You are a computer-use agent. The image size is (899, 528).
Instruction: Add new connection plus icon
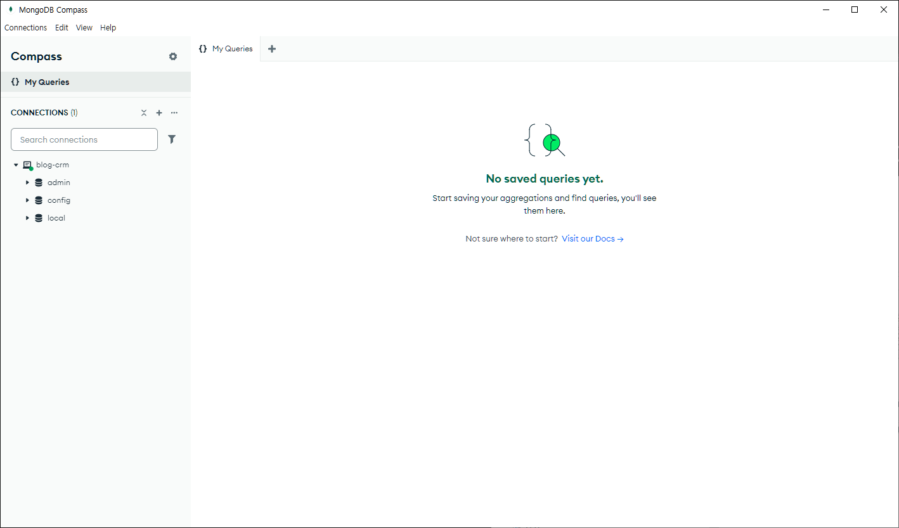click(x=159, y=113)
